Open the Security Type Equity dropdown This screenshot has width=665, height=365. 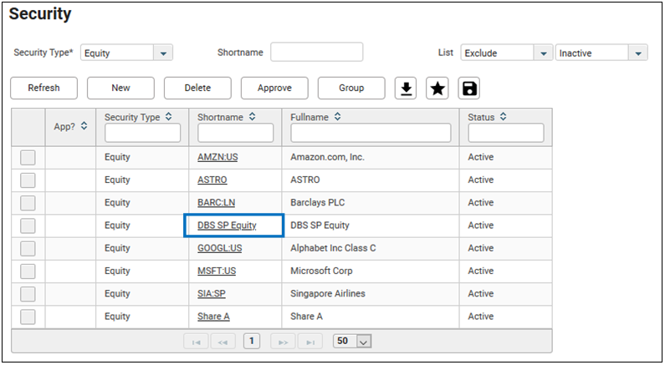click(162, 53)
